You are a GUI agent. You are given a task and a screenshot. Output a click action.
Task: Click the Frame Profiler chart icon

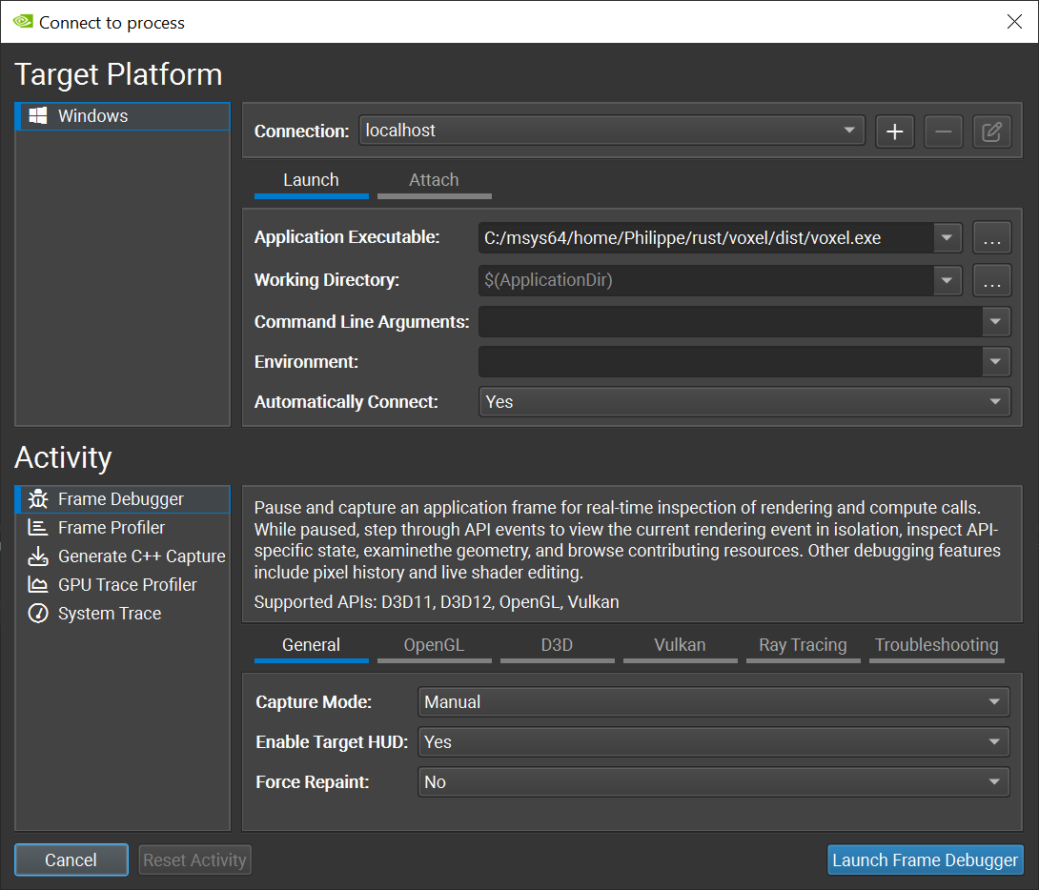[38, 528]
